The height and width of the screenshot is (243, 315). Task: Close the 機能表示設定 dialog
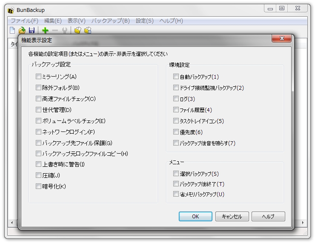coord(281,38)
